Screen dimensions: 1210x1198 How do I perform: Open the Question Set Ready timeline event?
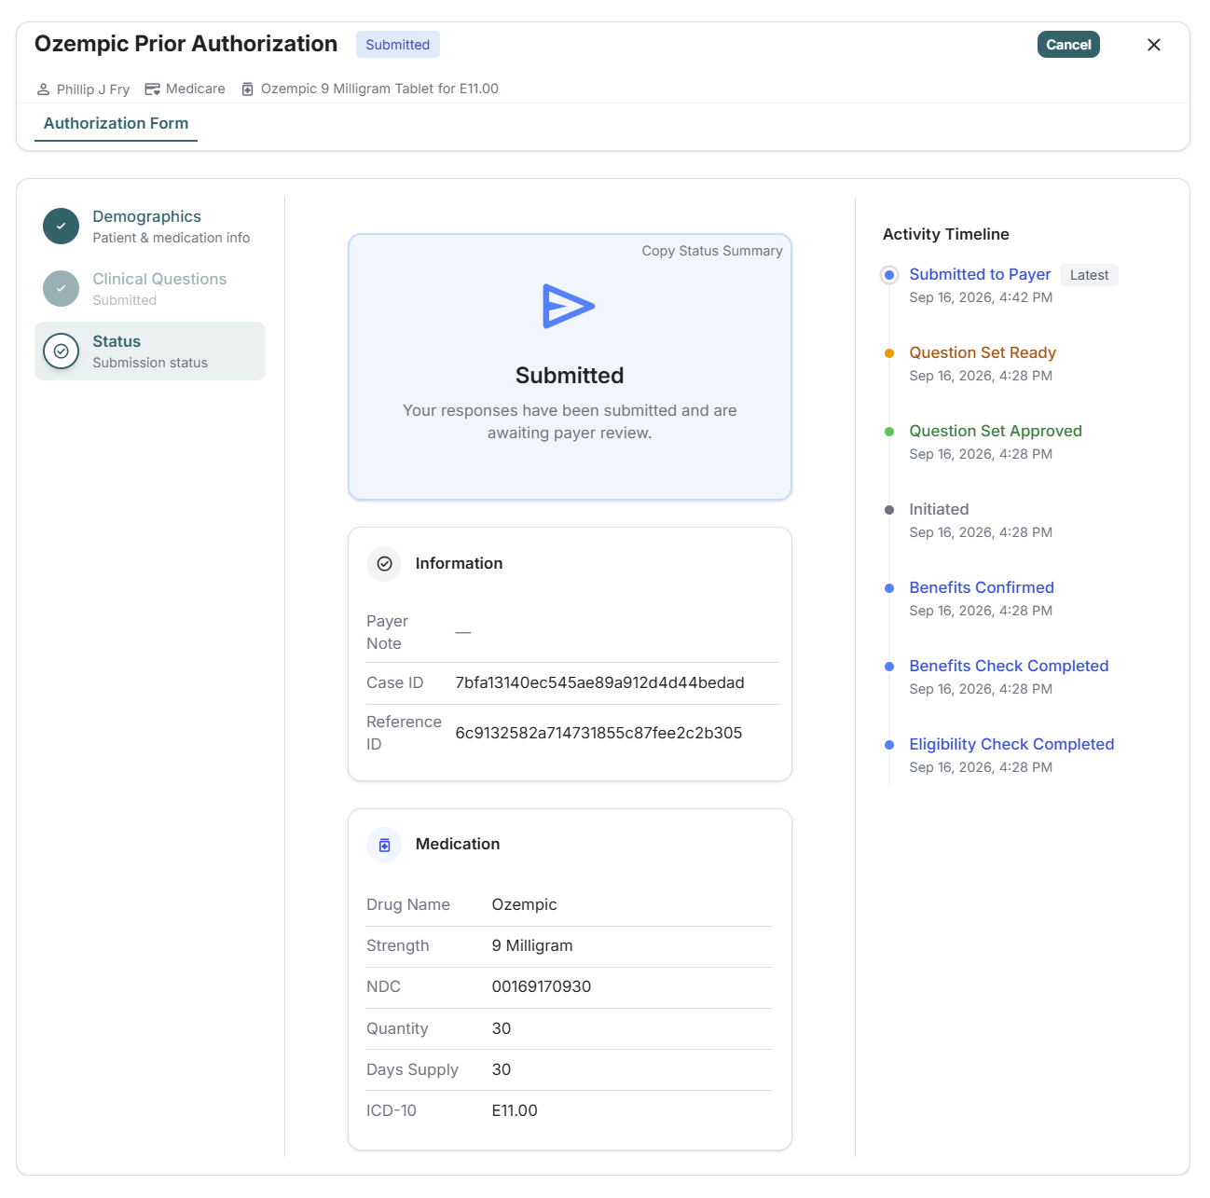983,352
